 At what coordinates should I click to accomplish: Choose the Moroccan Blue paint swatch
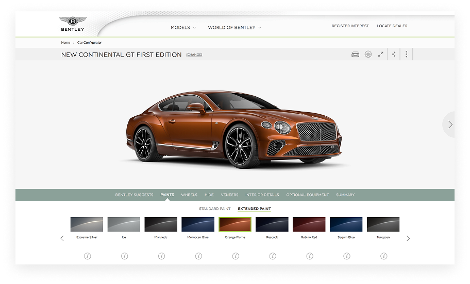[x=198, y=224]
